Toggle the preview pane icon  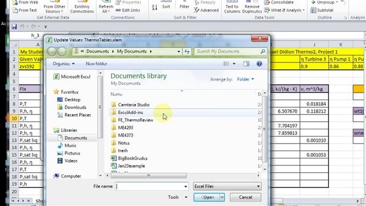246,64
